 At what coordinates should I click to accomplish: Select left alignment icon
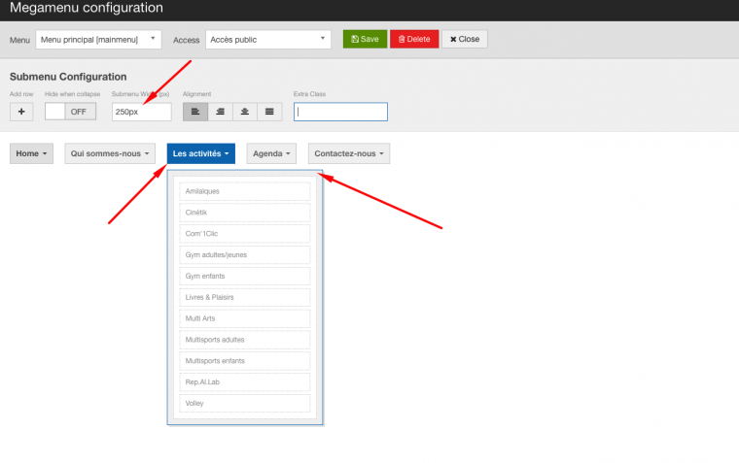tap(195, 112)
